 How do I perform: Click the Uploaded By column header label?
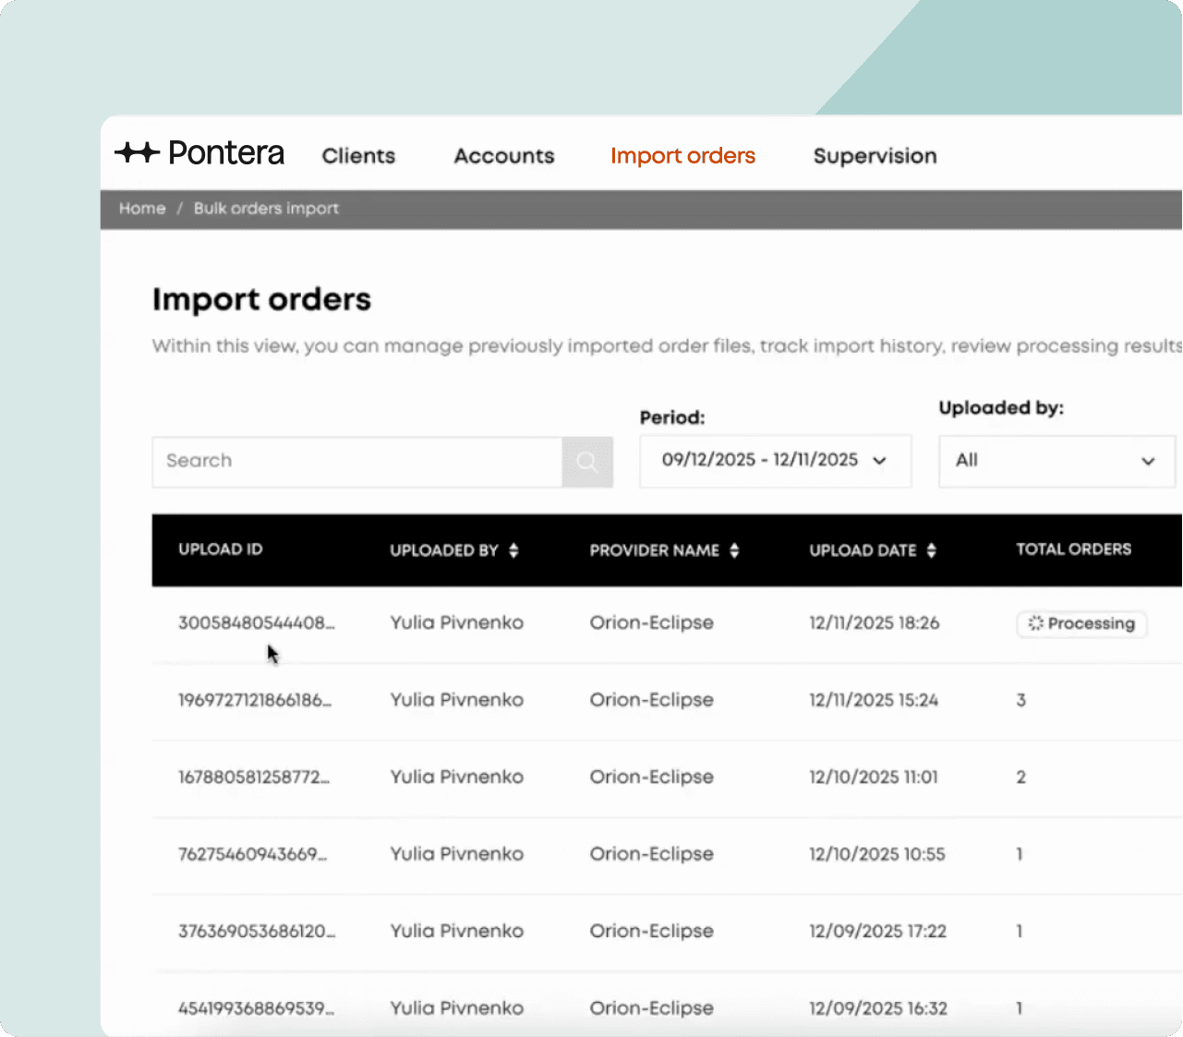tap(444, 550)
